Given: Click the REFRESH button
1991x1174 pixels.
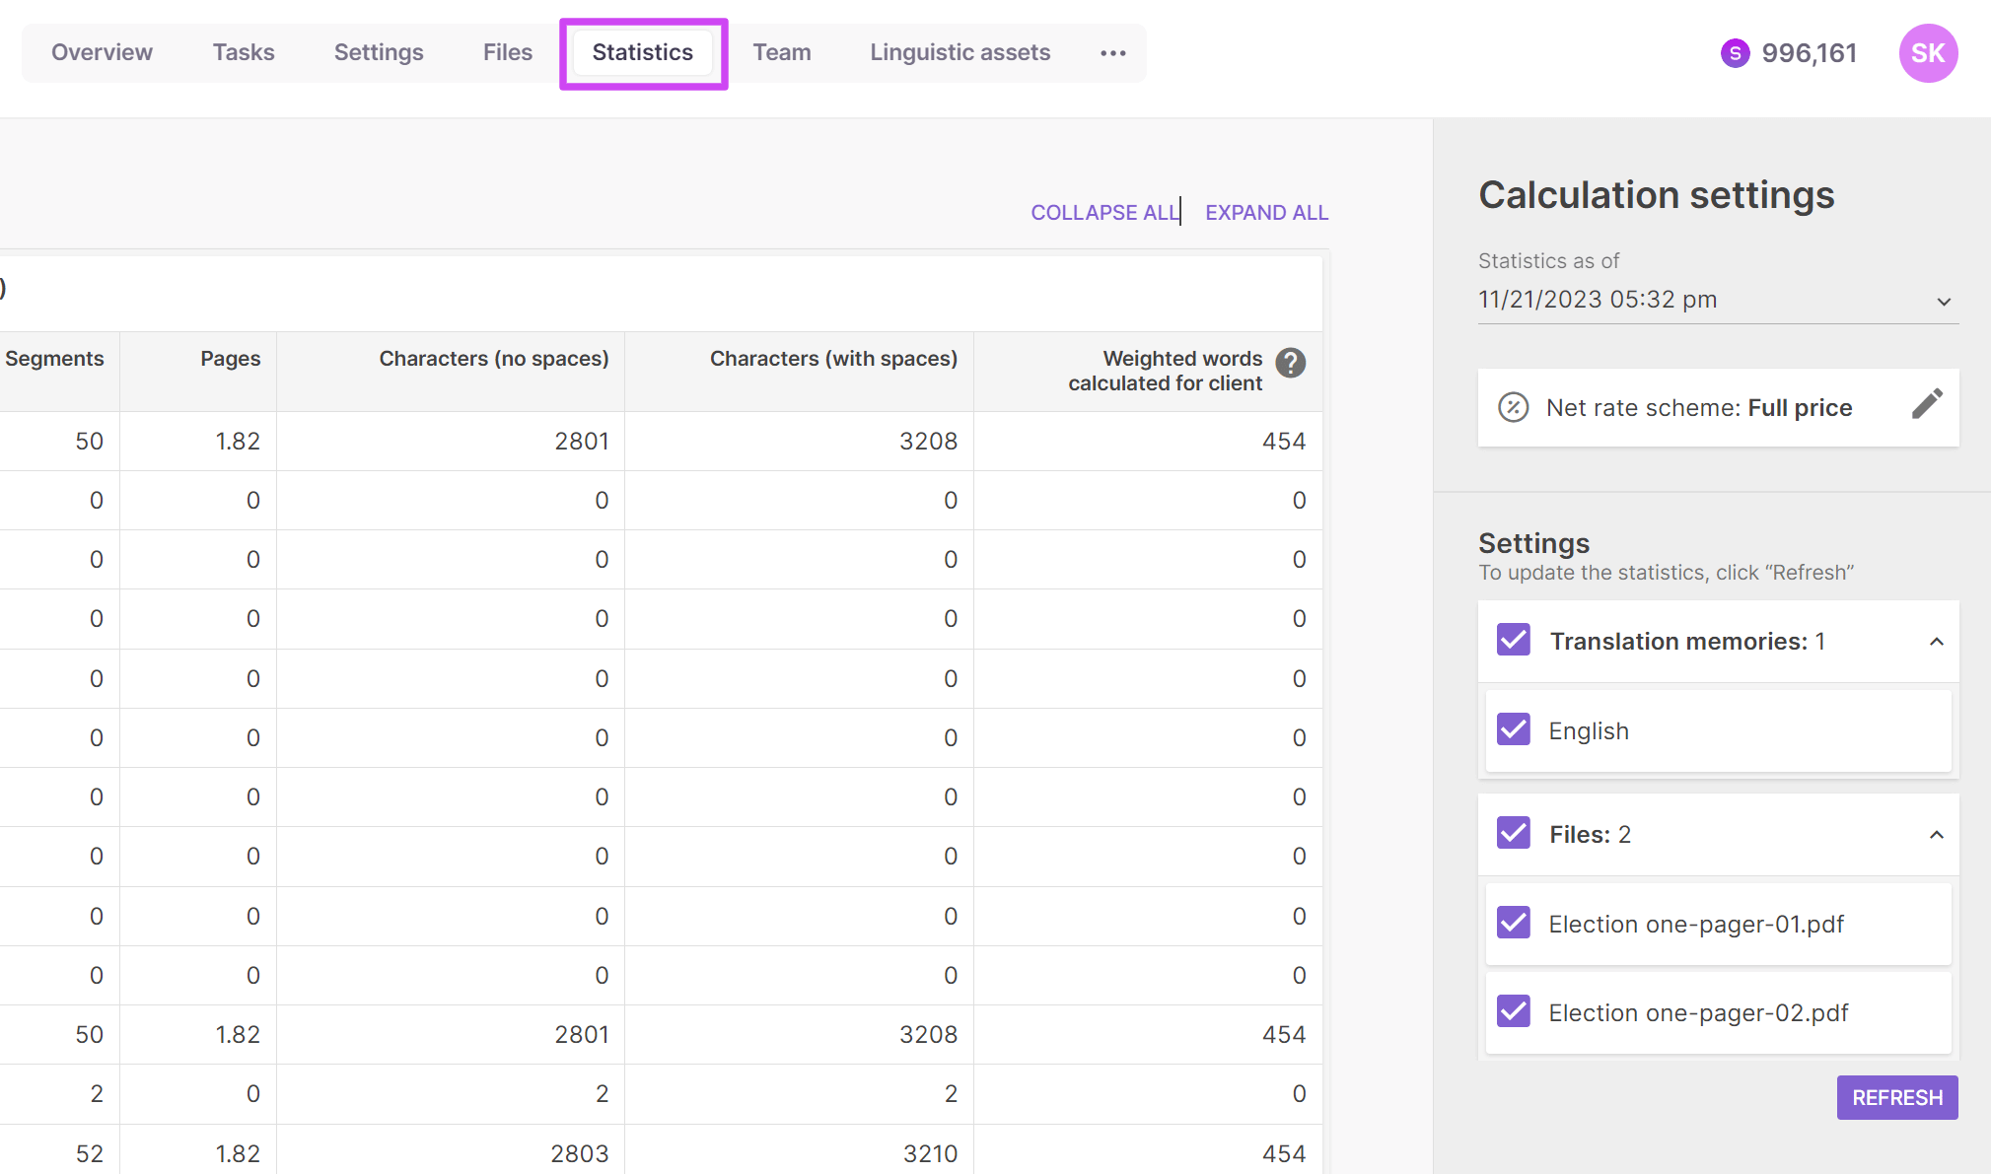Looking at the screenshot, I should pyautogui.click(x=1897, y=1097).
